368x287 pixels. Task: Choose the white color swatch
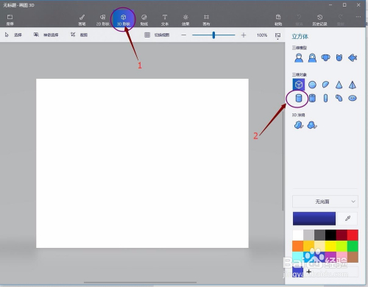pyautogui.click(x=298, y=235)
